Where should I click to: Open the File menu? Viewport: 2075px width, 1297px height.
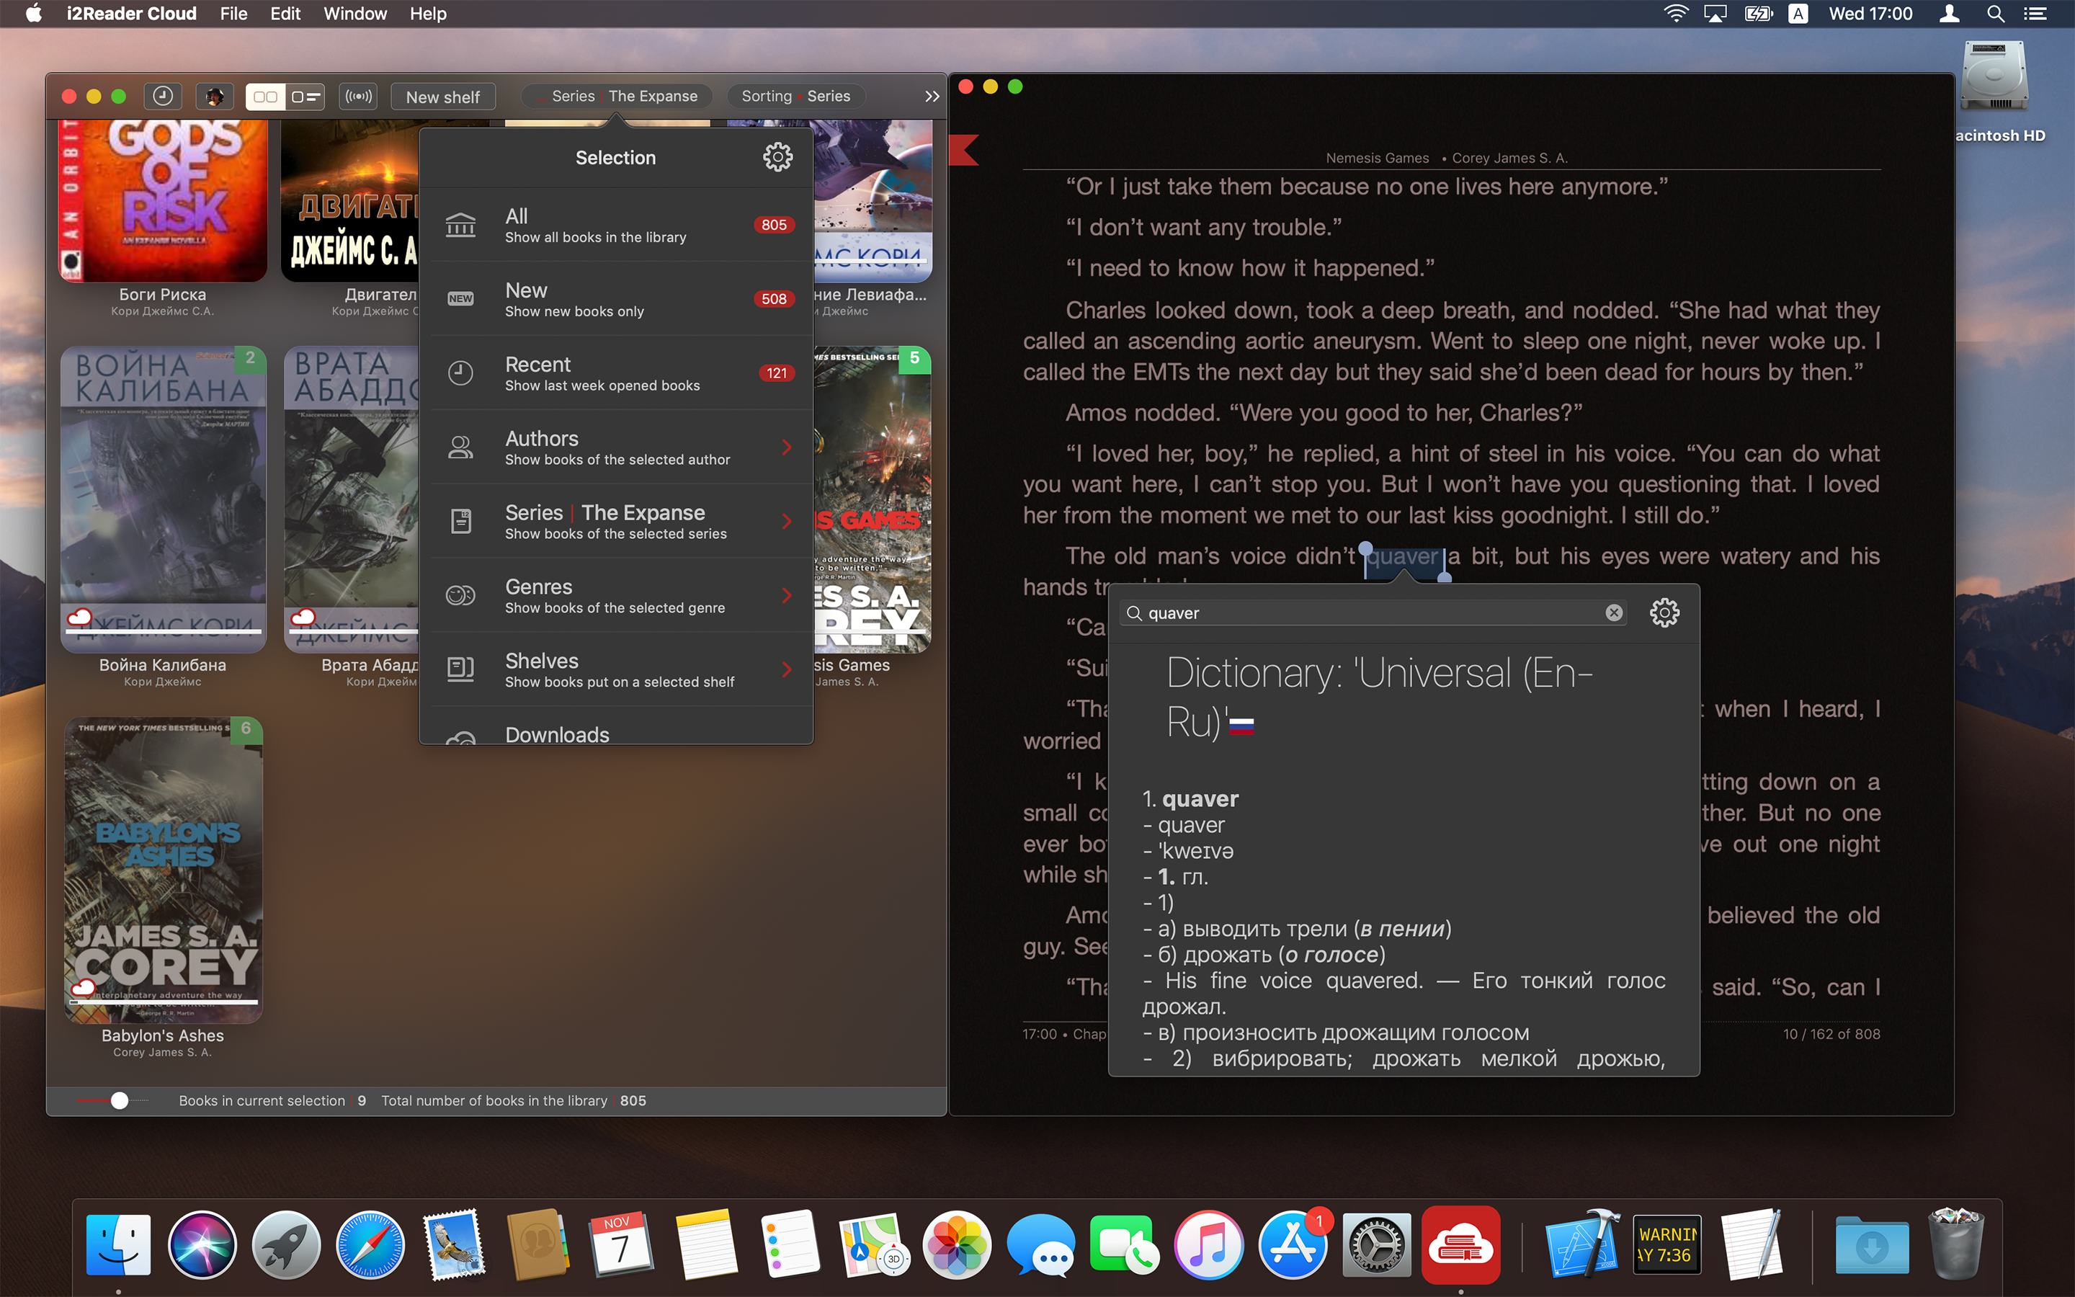(x=233, y=14)
